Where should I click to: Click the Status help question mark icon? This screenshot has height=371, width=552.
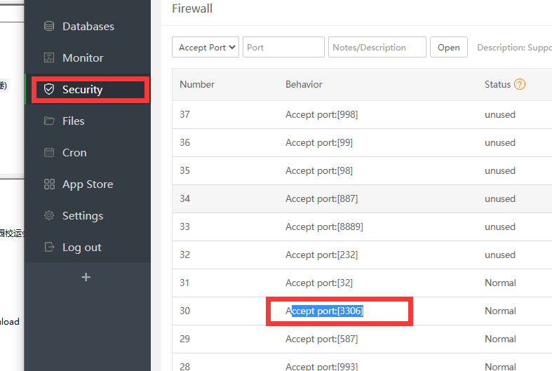520,84
